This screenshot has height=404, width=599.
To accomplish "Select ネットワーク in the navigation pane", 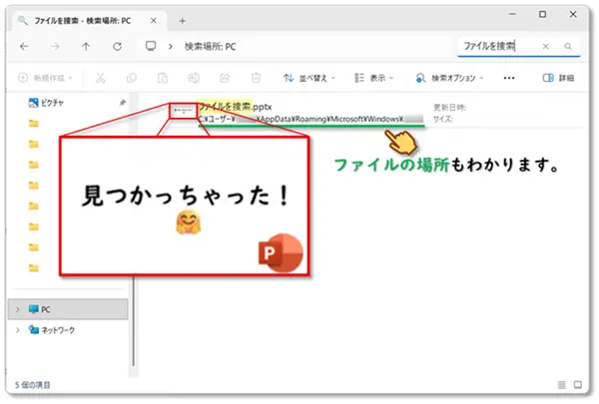I will (x=52, y=330).
